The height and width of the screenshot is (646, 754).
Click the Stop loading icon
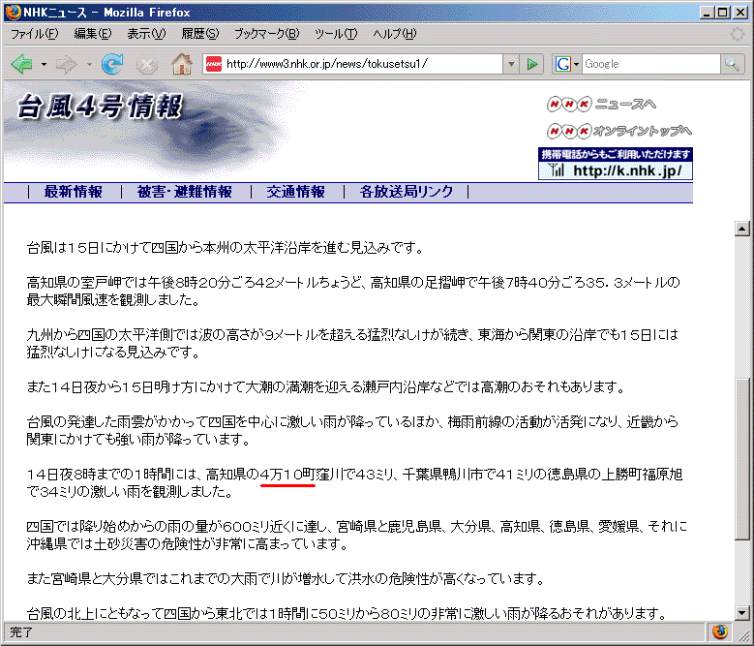[147, 65]
